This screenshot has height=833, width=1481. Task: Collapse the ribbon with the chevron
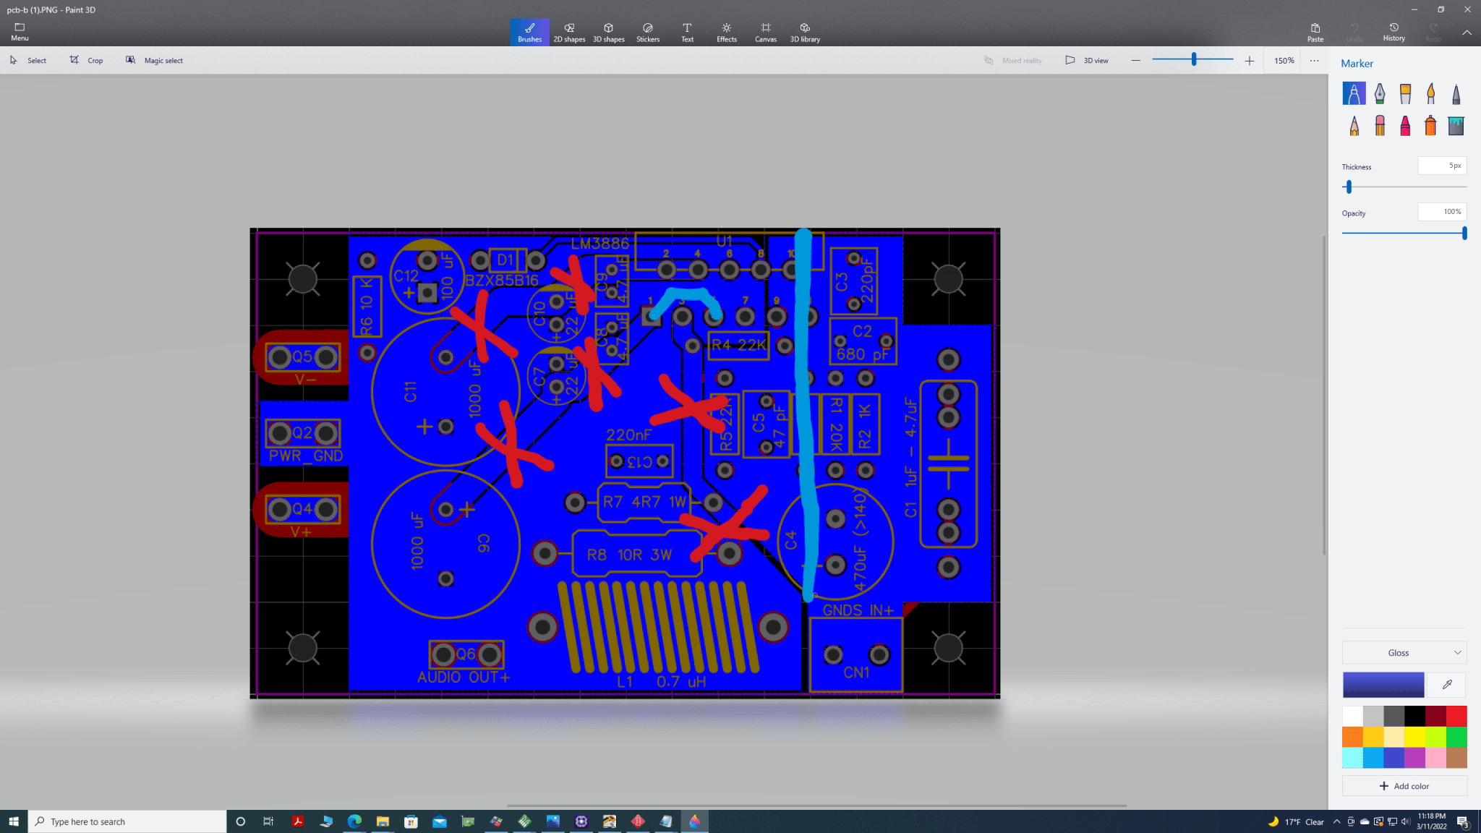pyautogui.click(x=1467, y=33)
